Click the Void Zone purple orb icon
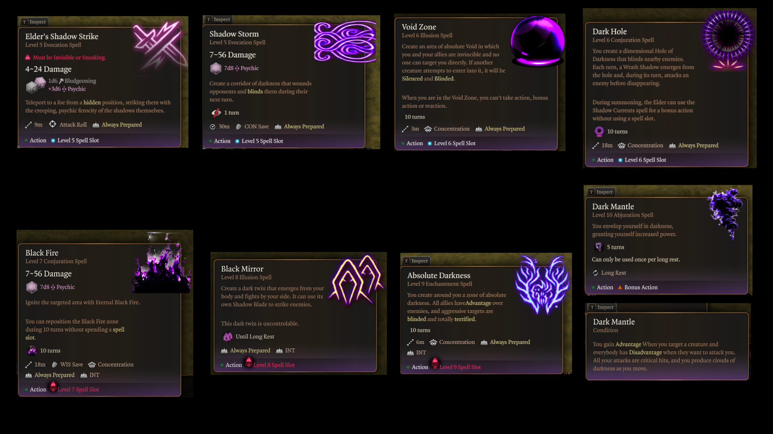Viewport: 773px width, 434px height. click(537, 41)
